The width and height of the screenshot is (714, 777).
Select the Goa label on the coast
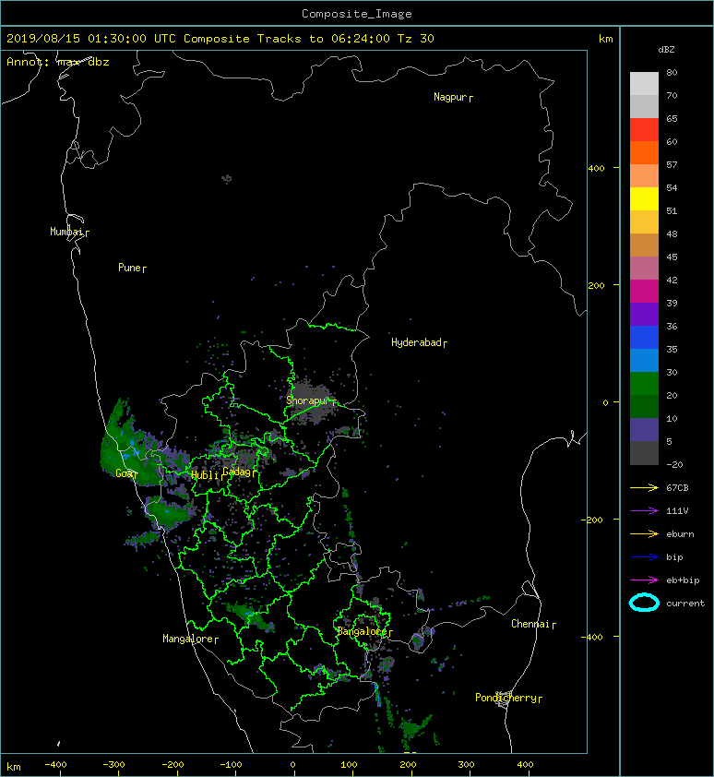(125, 473)
